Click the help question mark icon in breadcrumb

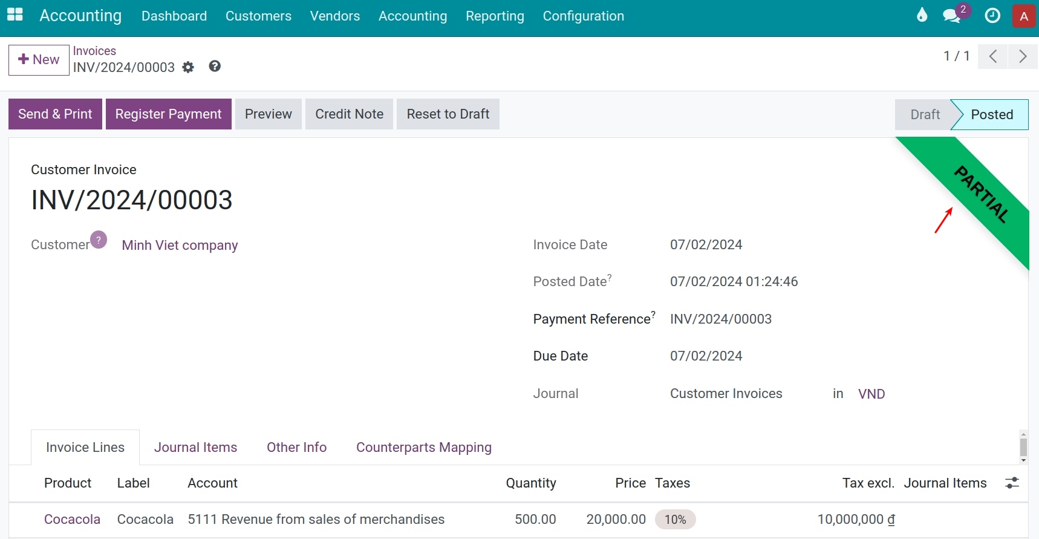point(215,67)
